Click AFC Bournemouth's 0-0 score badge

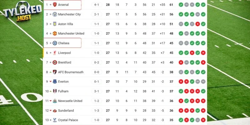(97, 72)
